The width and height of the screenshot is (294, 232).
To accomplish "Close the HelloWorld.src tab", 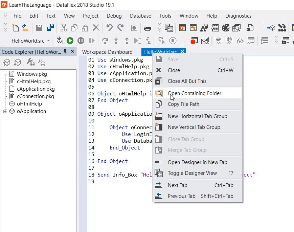I will [182, 51].
